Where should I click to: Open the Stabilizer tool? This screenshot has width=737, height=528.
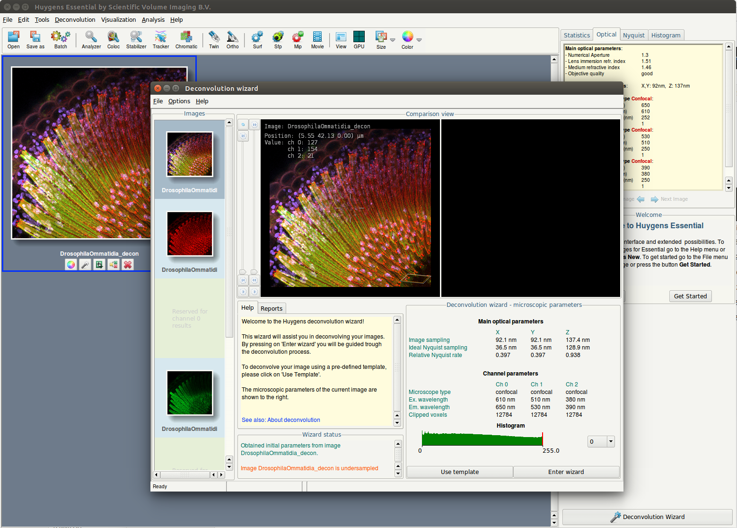pyautogui.click(x=136, y=40)
